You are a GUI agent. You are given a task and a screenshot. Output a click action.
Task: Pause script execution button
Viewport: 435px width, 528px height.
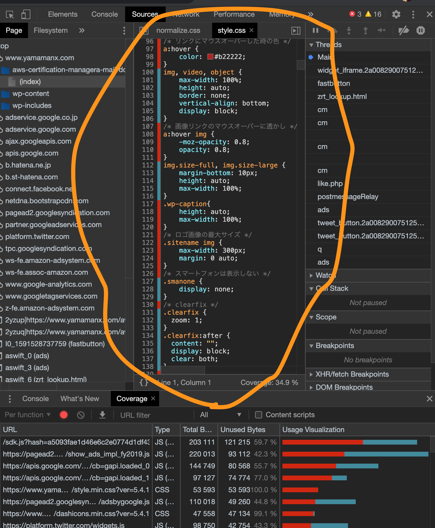click(x=316, y=30)
